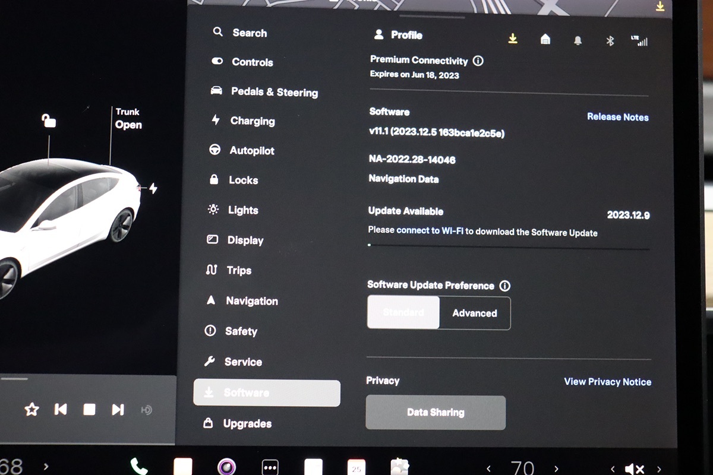Click the software update progress bar
Image resolution: width=713 pixels, height=475 pixels.
click(508, 245)
